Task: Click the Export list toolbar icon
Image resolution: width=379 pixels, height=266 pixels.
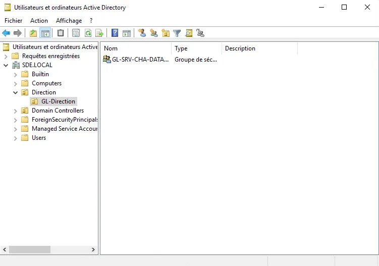Action: point(99,33)
